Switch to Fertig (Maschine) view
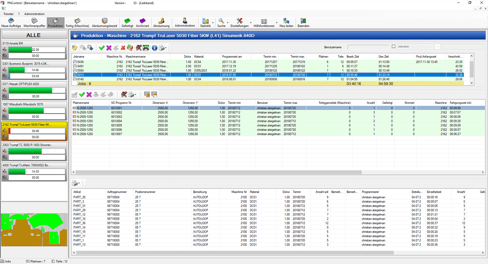 (x=77, y=23)
